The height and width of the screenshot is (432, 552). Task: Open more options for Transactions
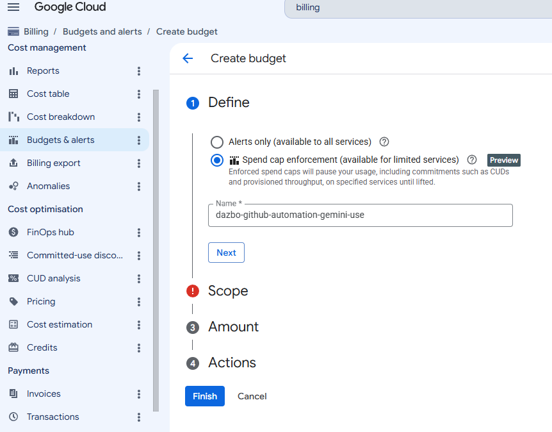139,417
